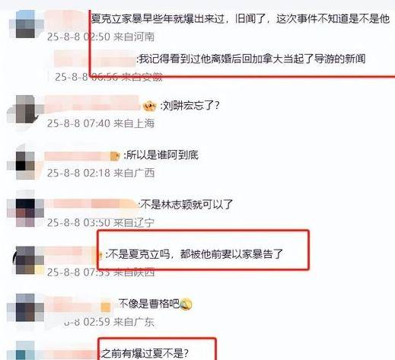Open blurred username of 刘畊宏忘了 commenter
This screenshot has width=395, height=360.
(x=92, y=104)
